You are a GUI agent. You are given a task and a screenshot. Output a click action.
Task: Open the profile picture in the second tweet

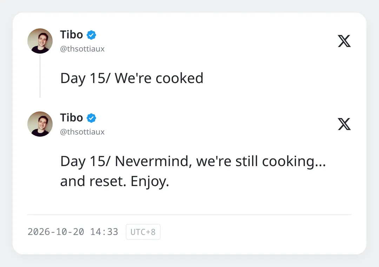[40, 124]
